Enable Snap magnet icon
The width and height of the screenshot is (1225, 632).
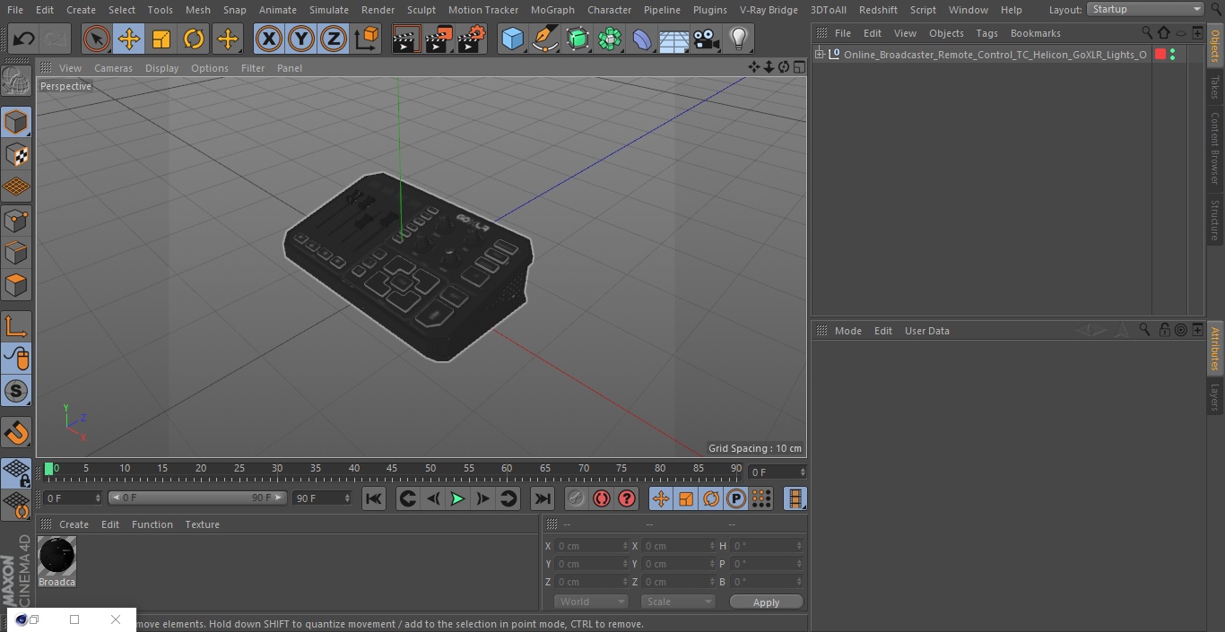(x=16, y=433)
